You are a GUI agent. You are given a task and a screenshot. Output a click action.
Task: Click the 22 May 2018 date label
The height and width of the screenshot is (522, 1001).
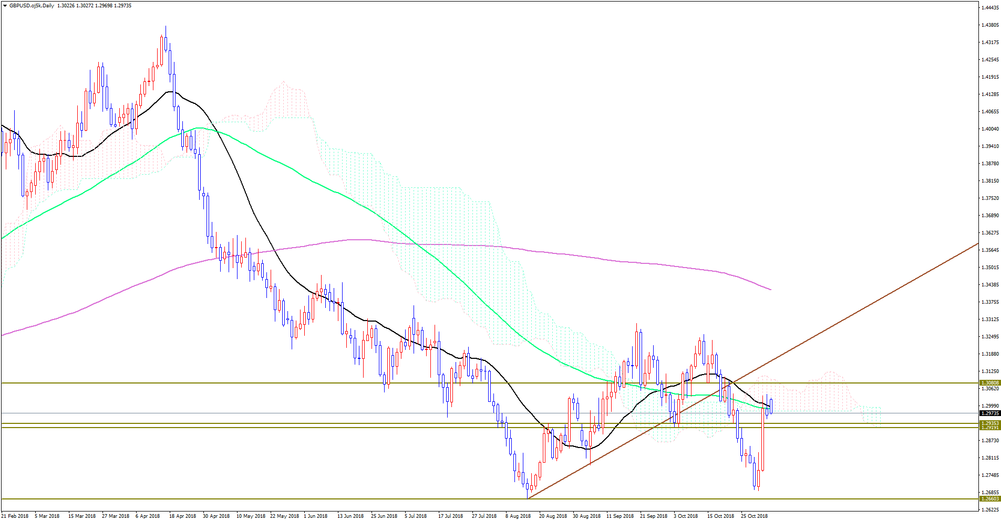click(284, 516)
